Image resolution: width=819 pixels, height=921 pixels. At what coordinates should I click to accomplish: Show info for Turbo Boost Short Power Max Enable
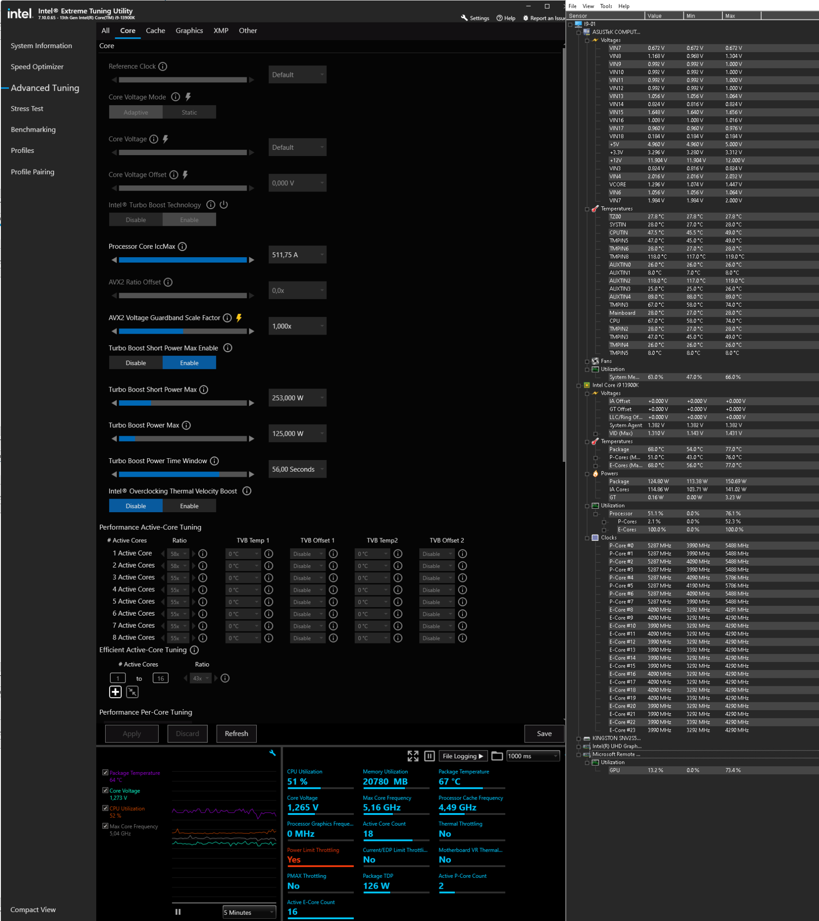pyautogui.click(x=227, y=348)
